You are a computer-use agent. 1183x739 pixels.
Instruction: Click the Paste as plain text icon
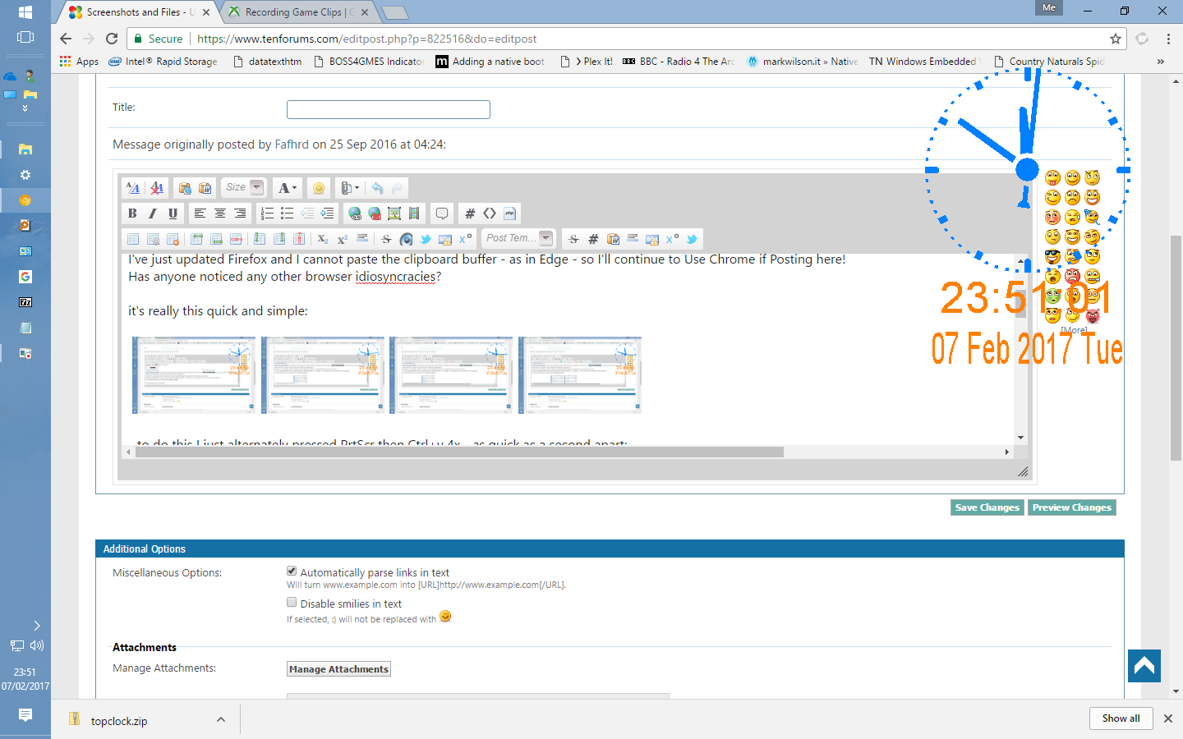pyautogui.click(x=185, y=188)
